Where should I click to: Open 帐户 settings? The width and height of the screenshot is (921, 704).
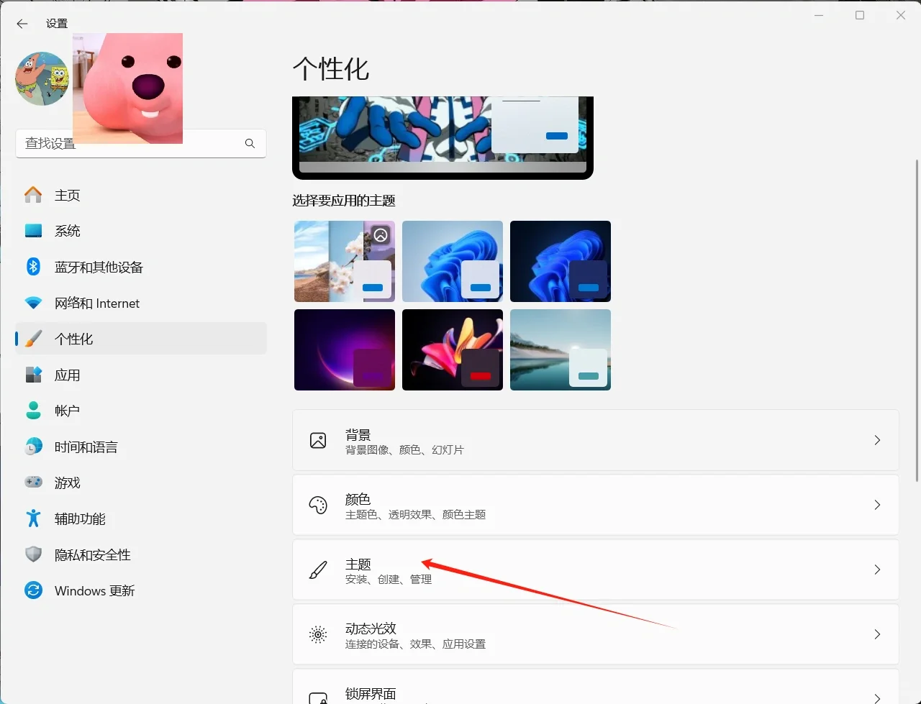tap(68, 410)
